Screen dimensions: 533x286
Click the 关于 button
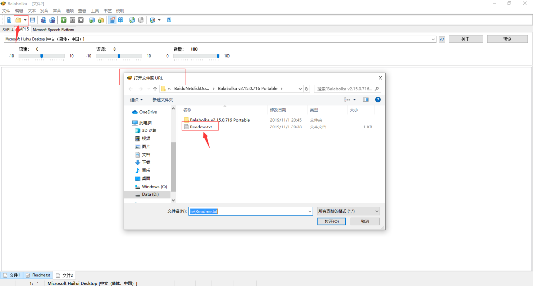coord(466,39)
